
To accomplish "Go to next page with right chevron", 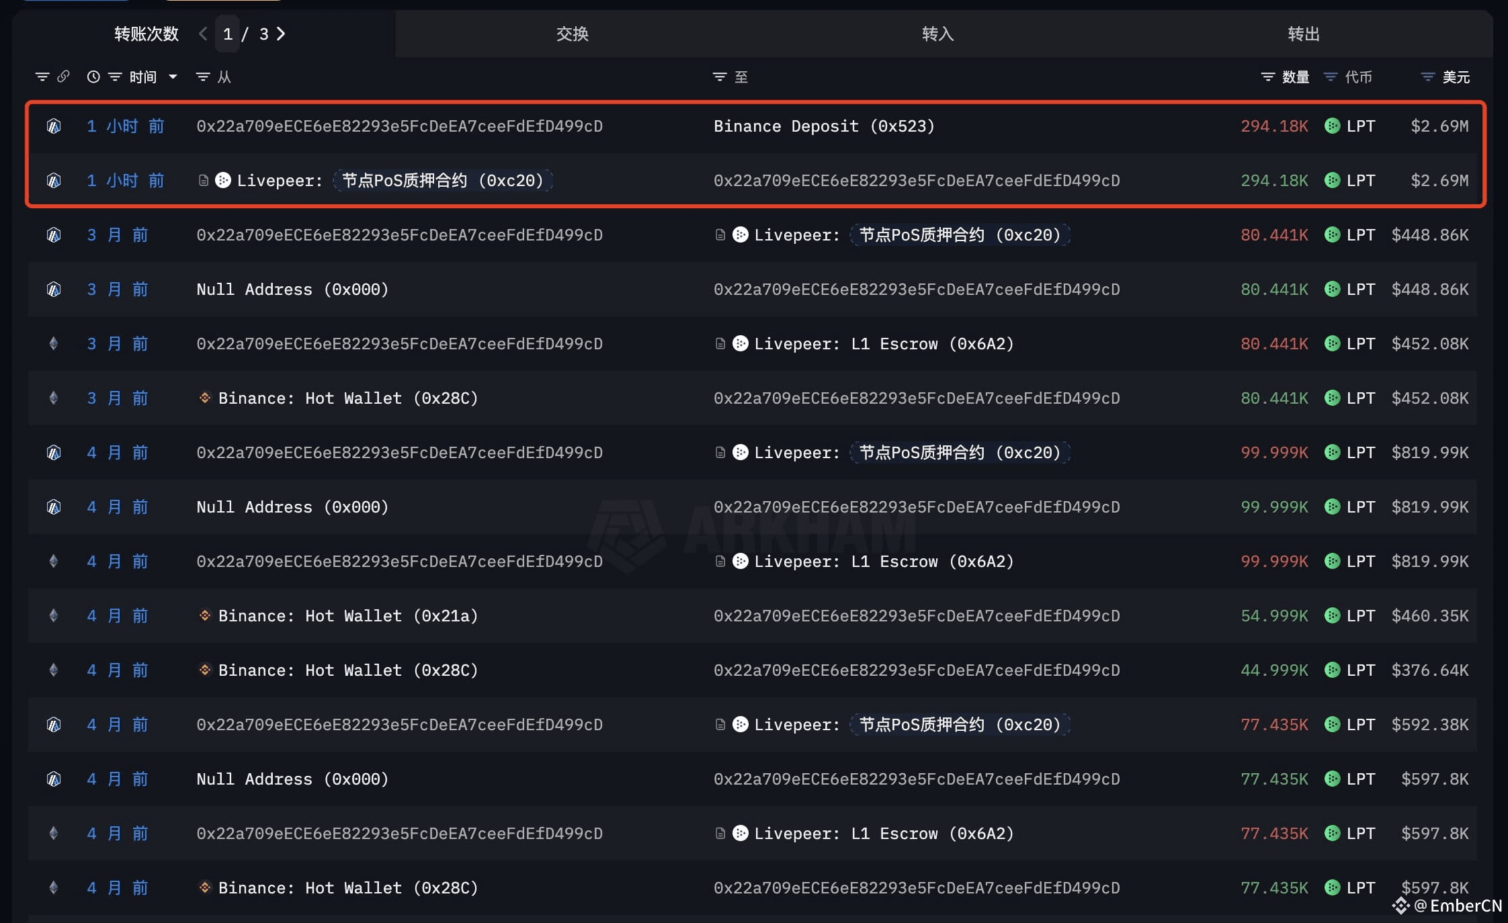I will click(x=281, y=34).
